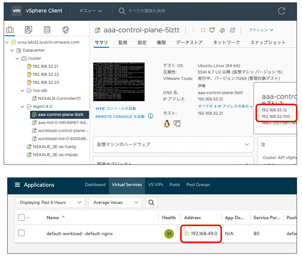This screenshot has height=257, width=302.
Task: Collapse the vcsa.lab32.iyuichi-vmware.com tree node
Action: point(7,42)
